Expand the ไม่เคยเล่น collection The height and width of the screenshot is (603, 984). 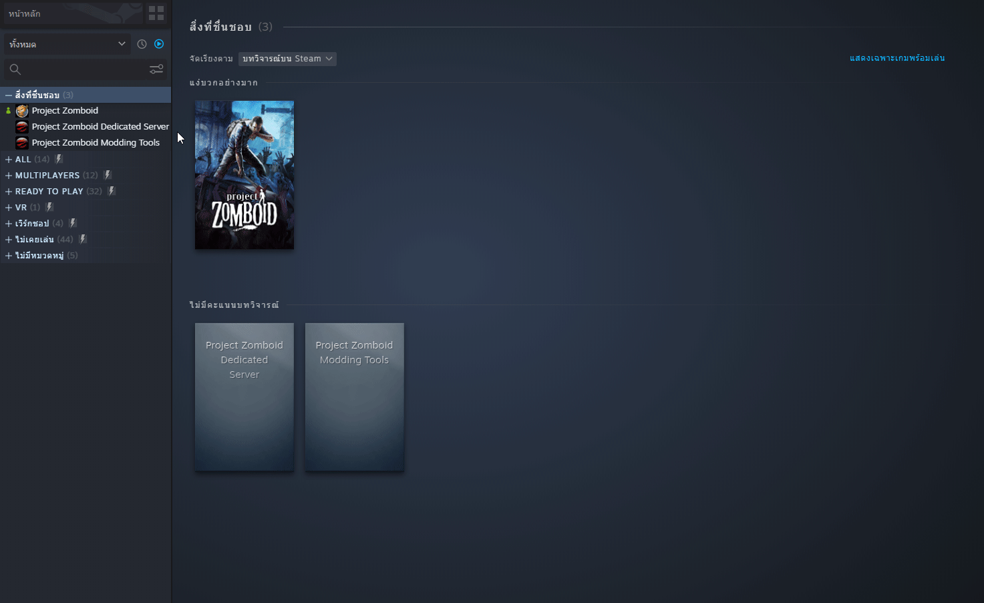[9, 240]
